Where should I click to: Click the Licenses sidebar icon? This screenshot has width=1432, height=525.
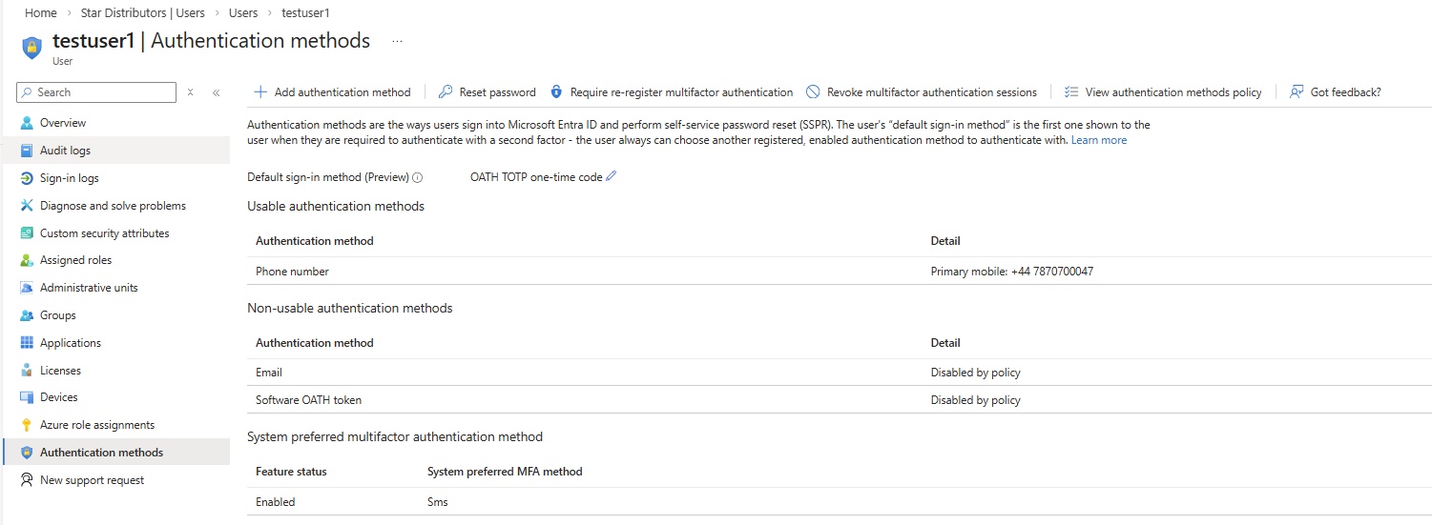coord(27,371)
